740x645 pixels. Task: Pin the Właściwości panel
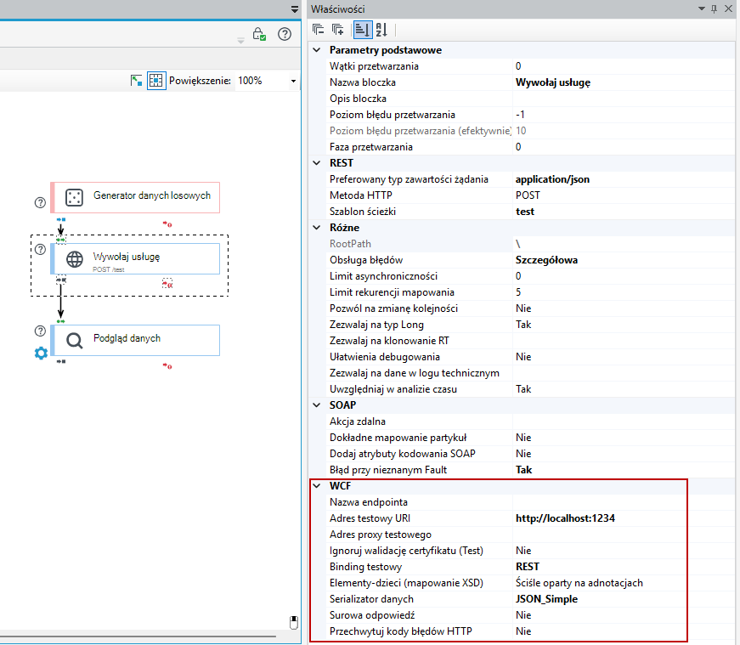tap(714, 9)
